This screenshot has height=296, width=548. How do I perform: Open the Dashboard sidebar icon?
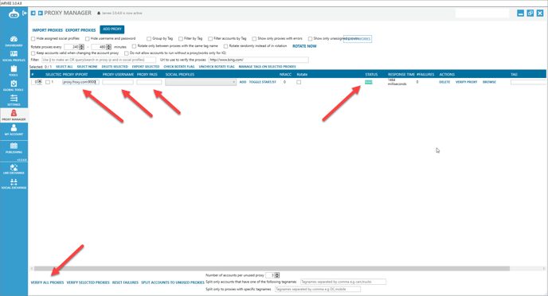click(14, 41)
